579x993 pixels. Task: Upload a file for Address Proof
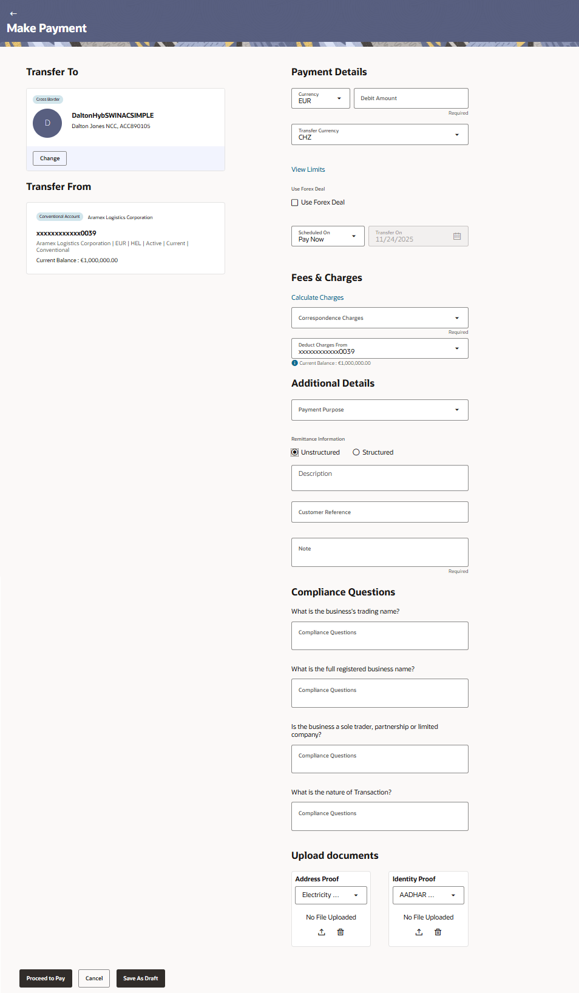click(322, 932)
